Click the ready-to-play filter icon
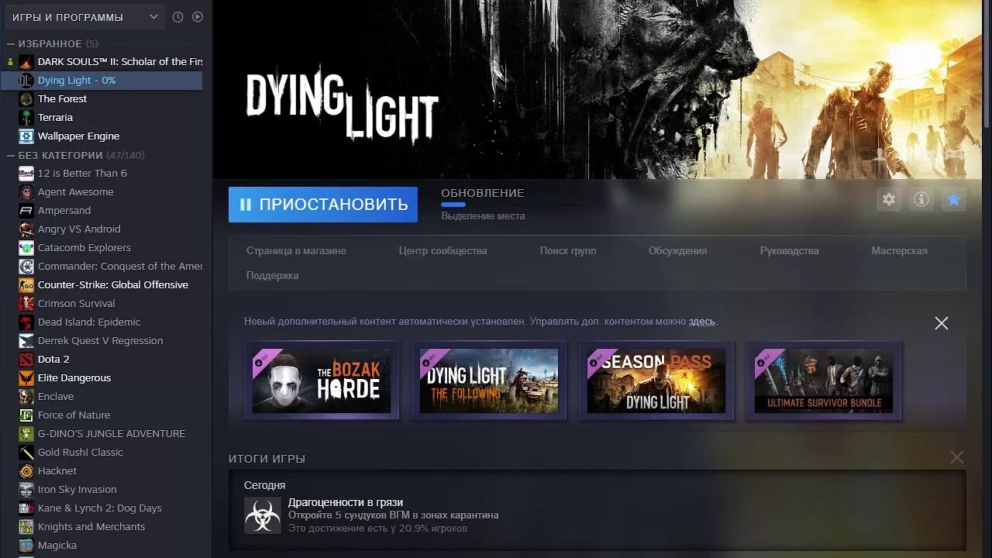 point(198,17)
